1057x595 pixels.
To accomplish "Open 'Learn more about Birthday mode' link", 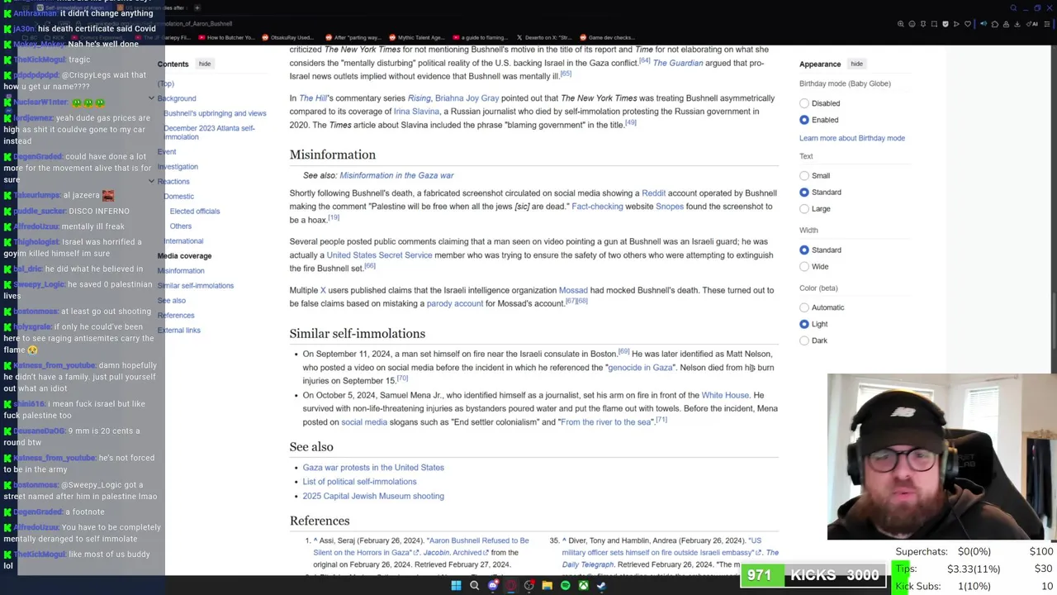I will click(852, 138).
